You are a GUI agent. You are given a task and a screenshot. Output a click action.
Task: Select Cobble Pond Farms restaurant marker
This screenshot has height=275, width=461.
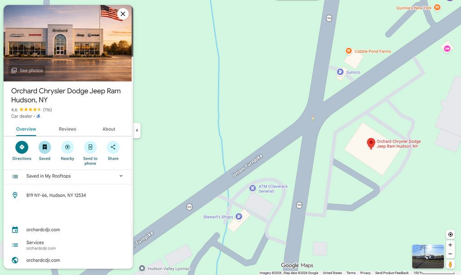point(348,51)
